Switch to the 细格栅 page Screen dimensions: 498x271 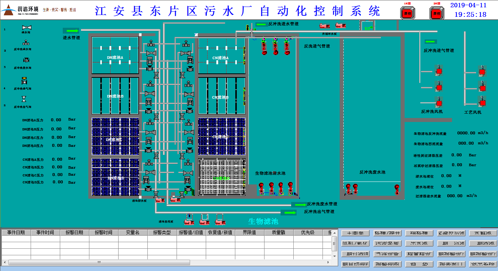419,233
